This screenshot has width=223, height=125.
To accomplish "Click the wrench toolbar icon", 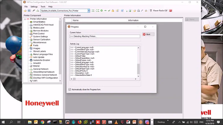I will 142,11.
